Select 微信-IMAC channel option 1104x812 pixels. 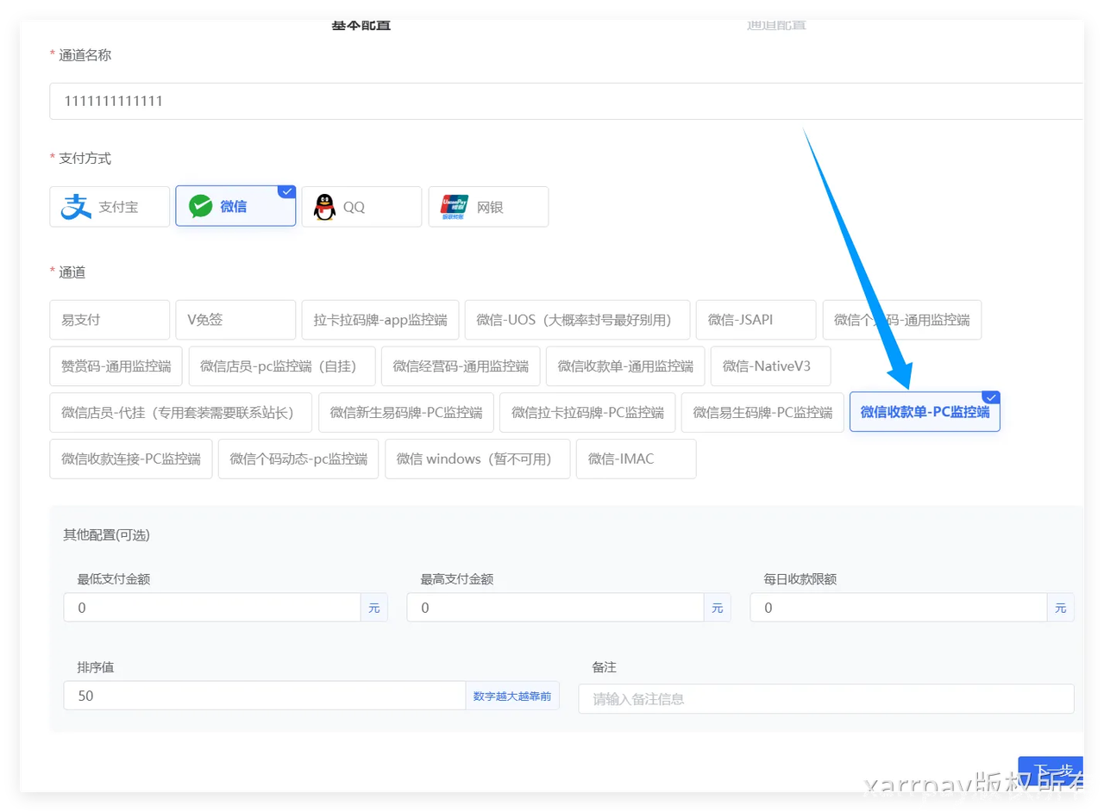click(635, 459)
